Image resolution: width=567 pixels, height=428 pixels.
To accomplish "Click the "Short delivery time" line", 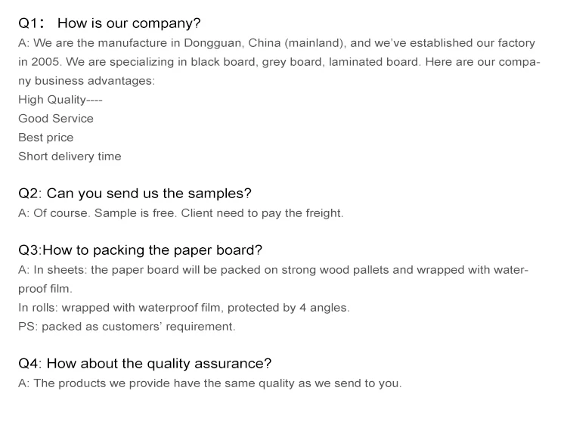I will (x=70, y=157).
